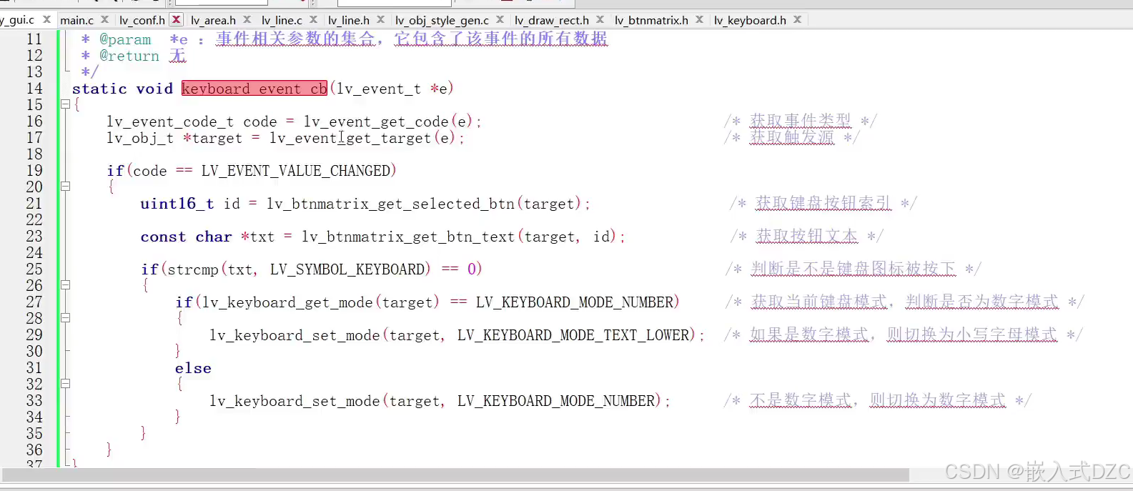Close the active gui.c tab
Screen dimensions: 1133x491
click(46, 19)
